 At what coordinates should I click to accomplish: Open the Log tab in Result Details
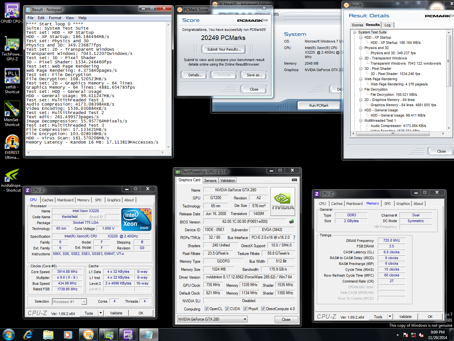[x=388, y=25]
